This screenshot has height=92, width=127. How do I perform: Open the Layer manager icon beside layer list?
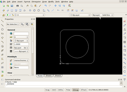point(4,15)
